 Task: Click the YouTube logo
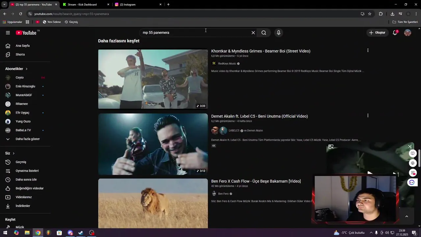tap(26, 33)
